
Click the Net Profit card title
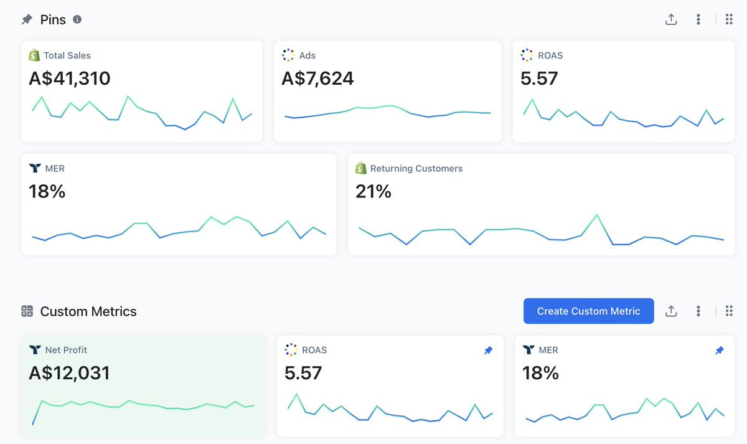coord(67,350)
